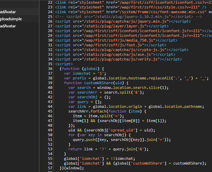Click the media_750.js script path
This screenshot has width=212, height=172.
click(x=120, y=40)
